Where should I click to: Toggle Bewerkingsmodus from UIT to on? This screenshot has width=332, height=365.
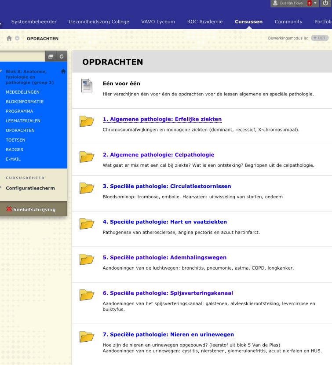319,38
